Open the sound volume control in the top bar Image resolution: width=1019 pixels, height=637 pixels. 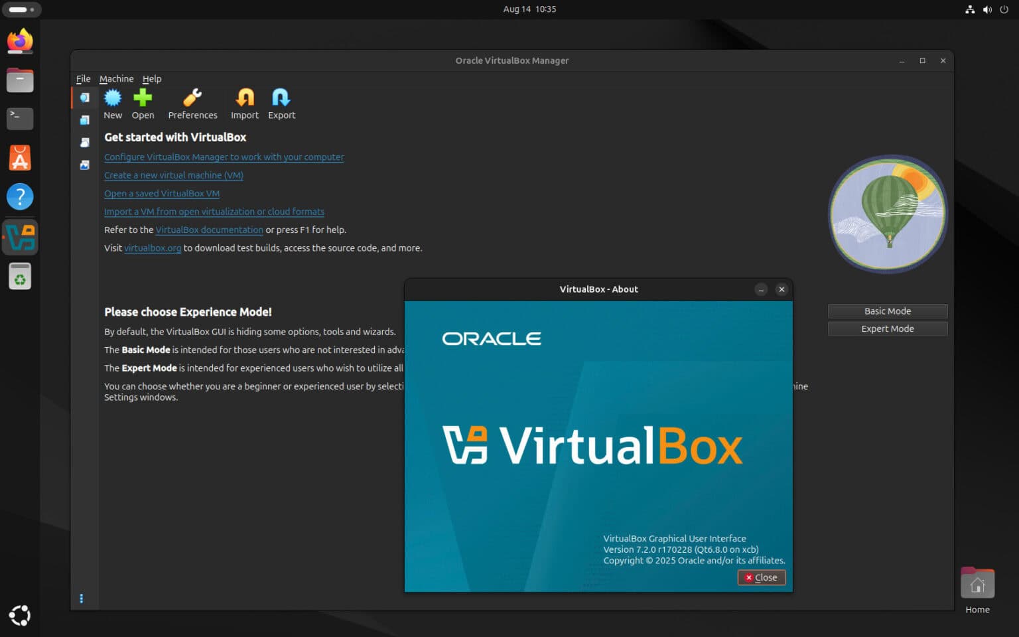coord(987,9)
